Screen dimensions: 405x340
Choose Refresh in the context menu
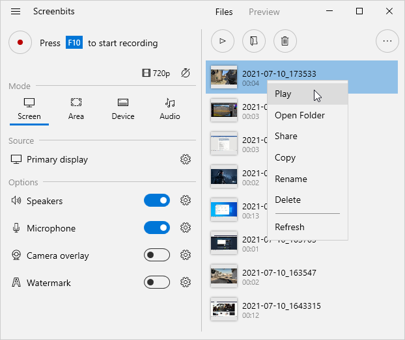click(307, 227)
